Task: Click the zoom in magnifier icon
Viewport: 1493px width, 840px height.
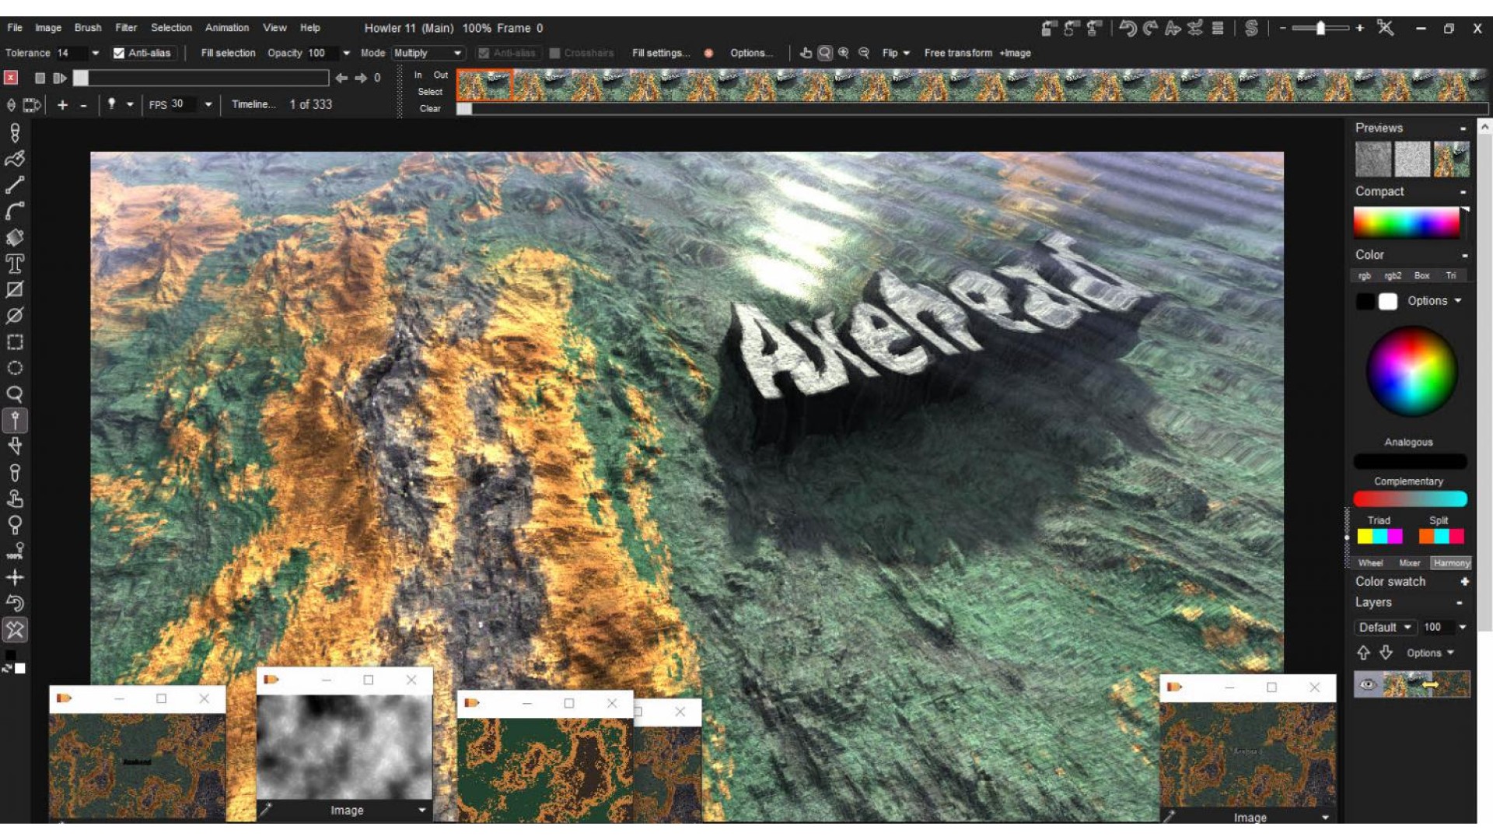Action: click(844, 53)
